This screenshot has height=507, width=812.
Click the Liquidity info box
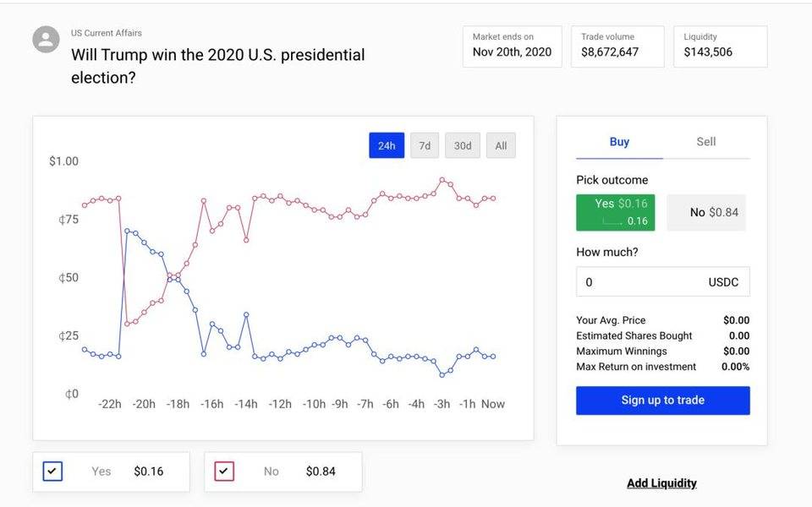(721, 46)
